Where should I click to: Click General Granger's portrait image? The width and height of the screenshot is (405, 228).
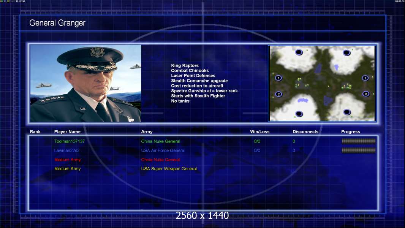click(x=85, y=83)
